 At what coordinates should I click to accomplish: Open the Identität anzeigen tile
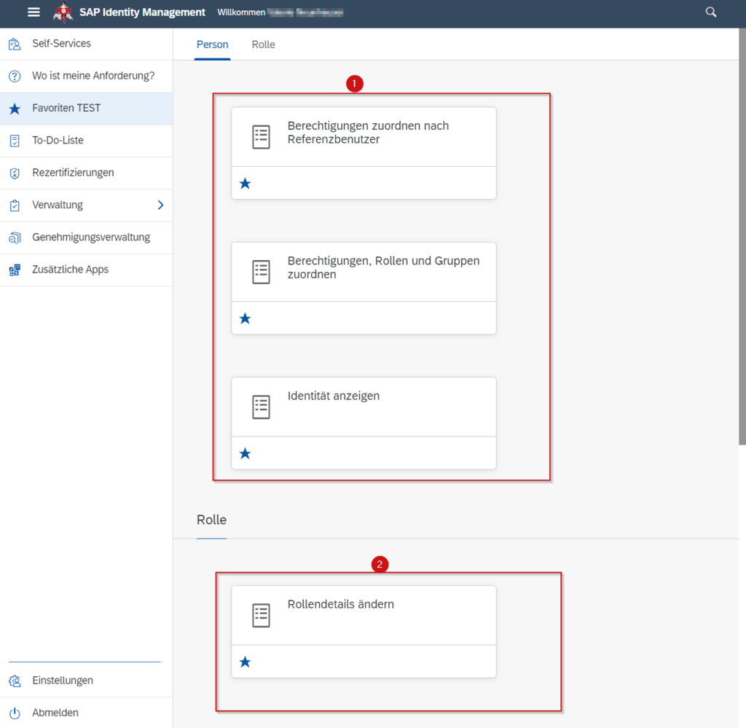pos(364,423)
